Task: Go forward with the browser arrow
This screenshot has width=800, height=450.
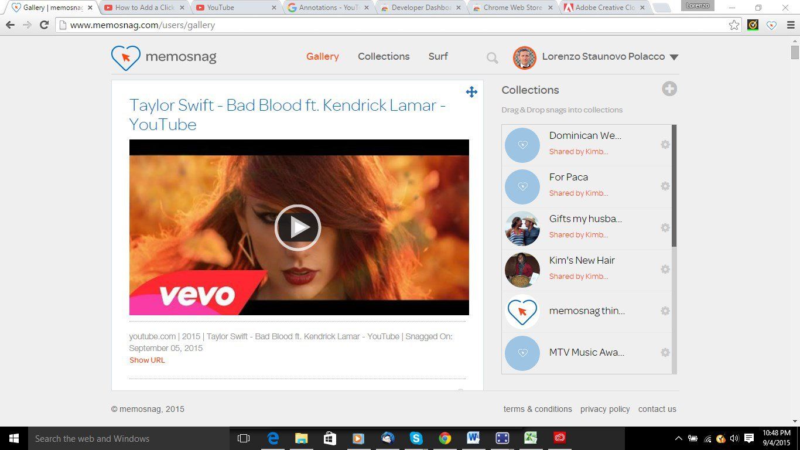Action: coord(27,25)
